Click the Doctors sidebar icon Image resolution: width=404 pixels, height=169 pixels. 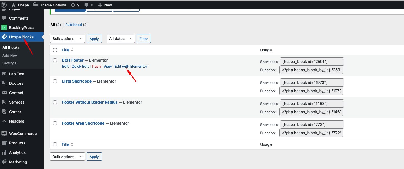tap(4, 83)
